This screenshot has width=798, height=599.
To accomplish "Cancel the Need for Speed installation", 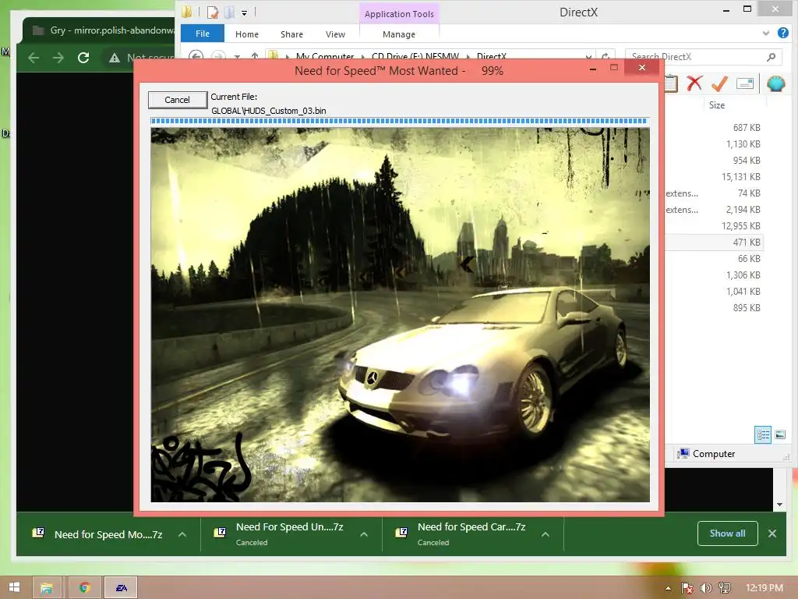I will pos(177,100).
